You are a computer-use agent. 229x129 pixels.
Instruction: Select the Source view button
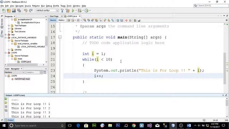pyautogui.click(x=53, y=20)
